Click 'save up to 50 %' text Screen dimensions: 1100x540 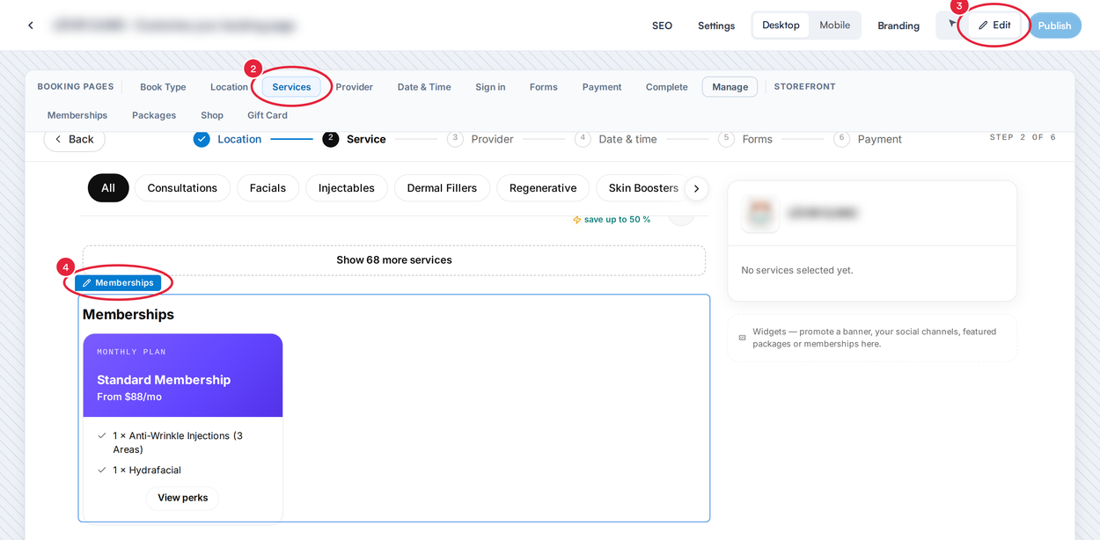coord(618,220)
